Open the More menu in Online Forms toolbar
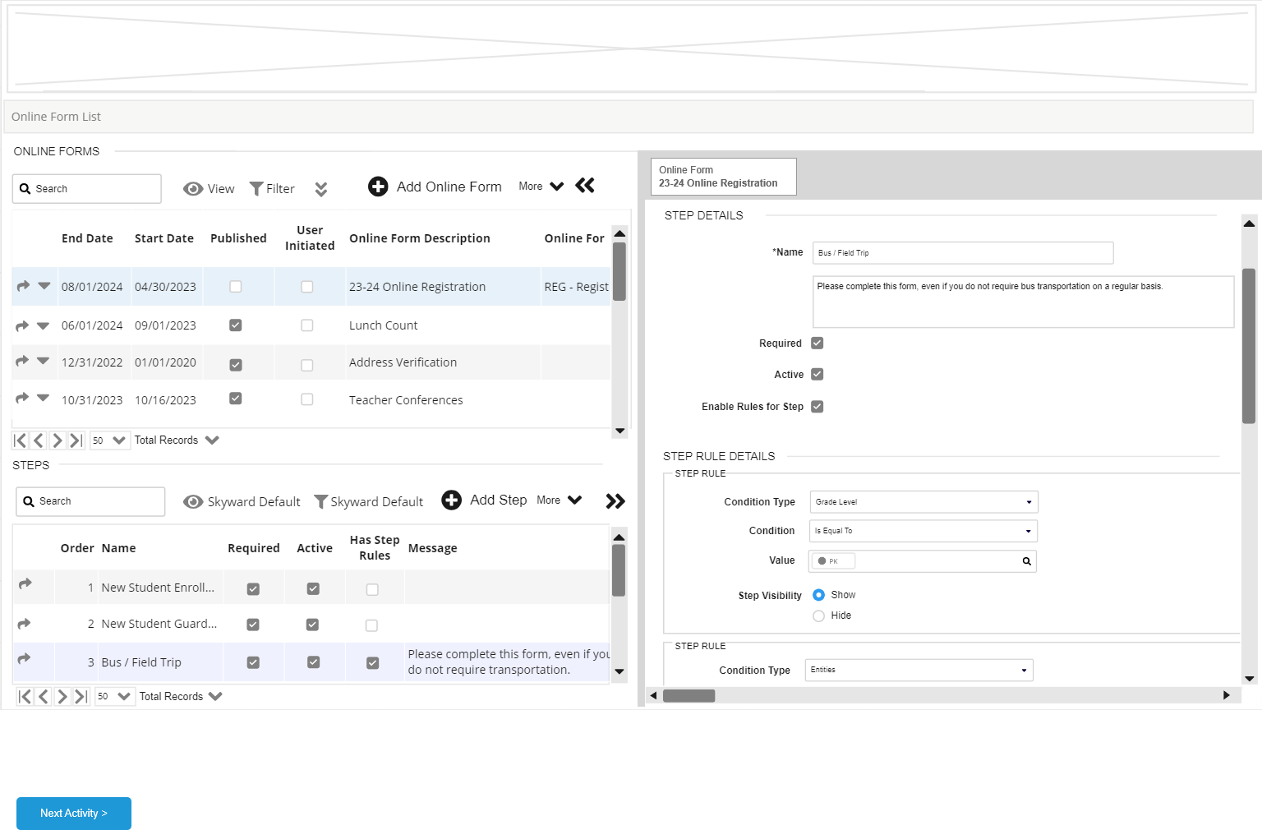Screen dimensions: 1262x830 541,187
